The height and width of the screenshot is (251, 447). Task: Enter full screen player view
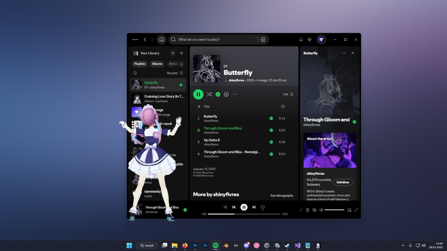(x=356, y=210)
